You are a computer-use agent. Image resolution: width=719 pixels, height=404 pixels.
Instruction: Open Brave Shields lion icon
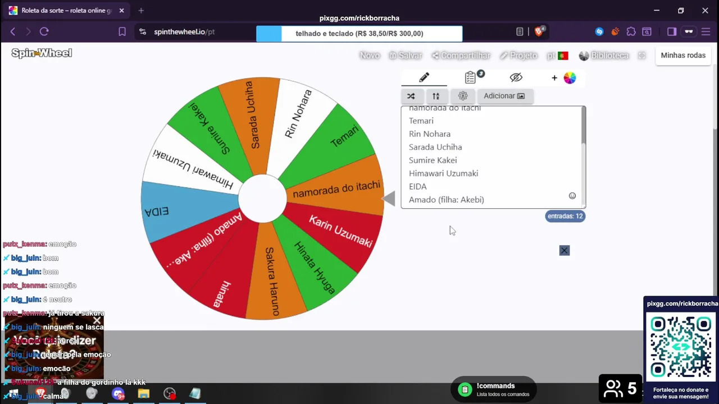[539, 32]
